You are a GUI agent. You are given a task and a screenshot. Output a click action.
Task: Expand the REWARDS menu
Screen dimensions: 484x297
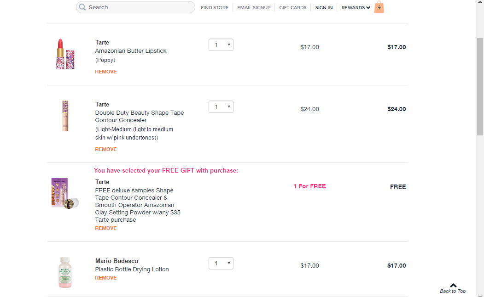[356, 7]
